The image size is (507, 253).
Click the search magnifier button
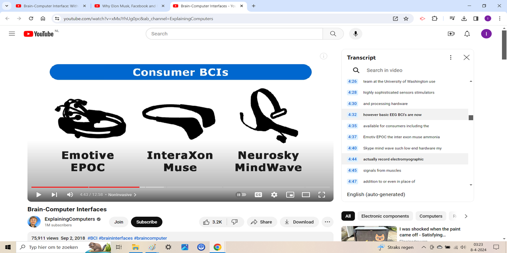[333, 34]
